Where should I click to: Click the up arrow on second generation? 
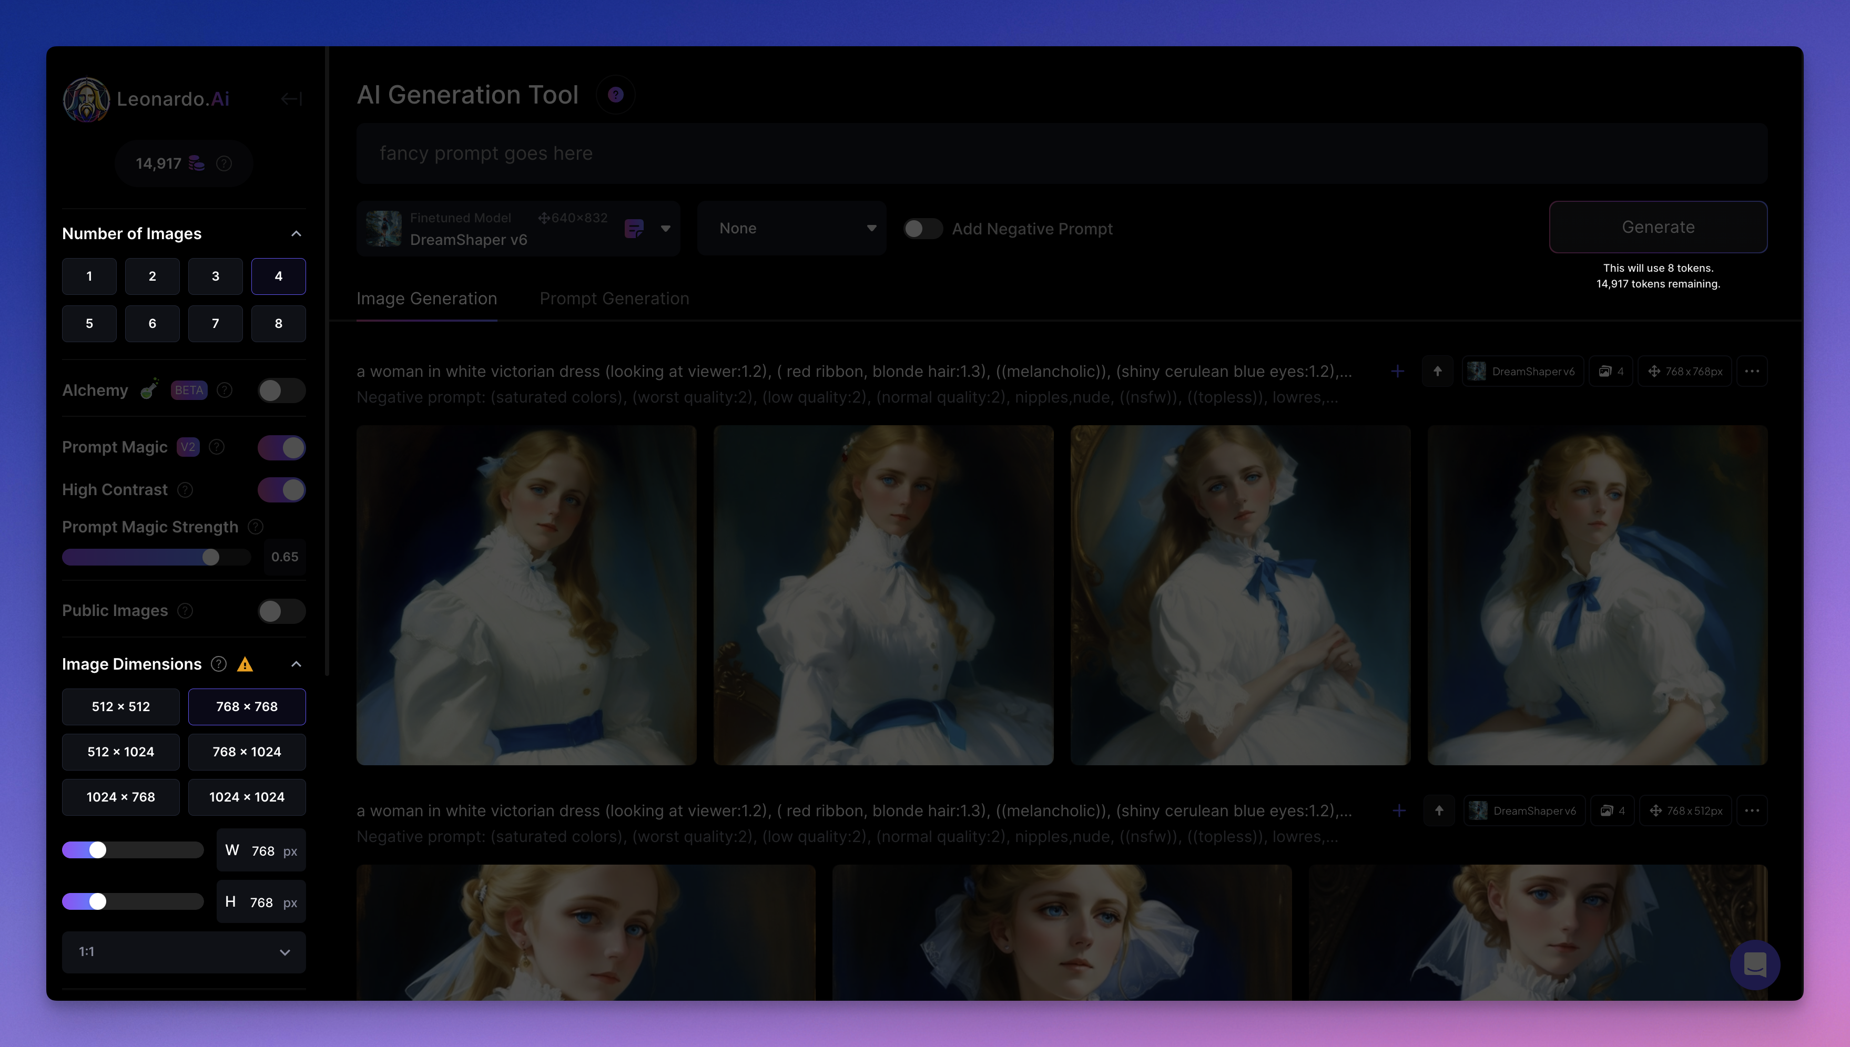click(1439, 810)
